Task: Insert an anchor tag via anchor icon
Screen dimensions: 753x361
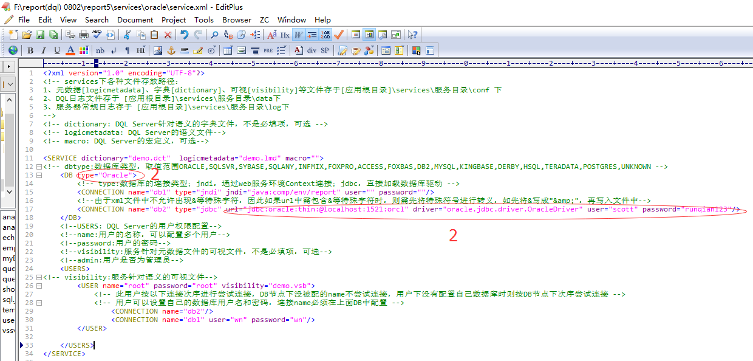Action: pyautogui.click(x=171, y=50)
